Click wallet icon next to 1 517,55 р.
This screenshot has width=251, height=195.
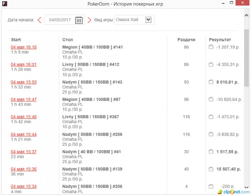tap(211, 152)
